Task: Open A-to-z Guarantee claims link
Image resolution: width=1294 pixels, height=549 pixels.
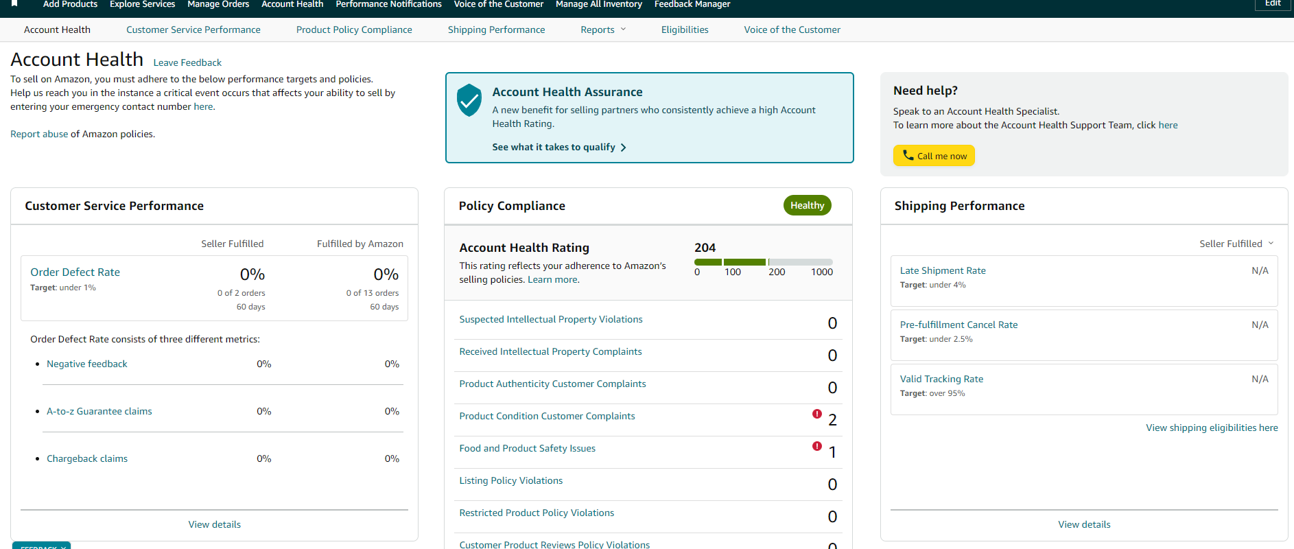Action: point(99,411)
